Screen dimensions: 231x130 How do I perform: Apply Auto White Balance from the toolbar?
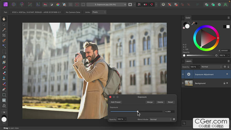pos(64,4)
